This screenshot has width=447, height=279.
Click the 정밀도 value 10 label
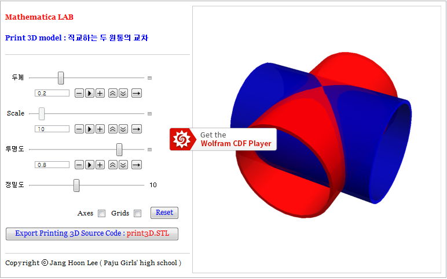[153, 185]
